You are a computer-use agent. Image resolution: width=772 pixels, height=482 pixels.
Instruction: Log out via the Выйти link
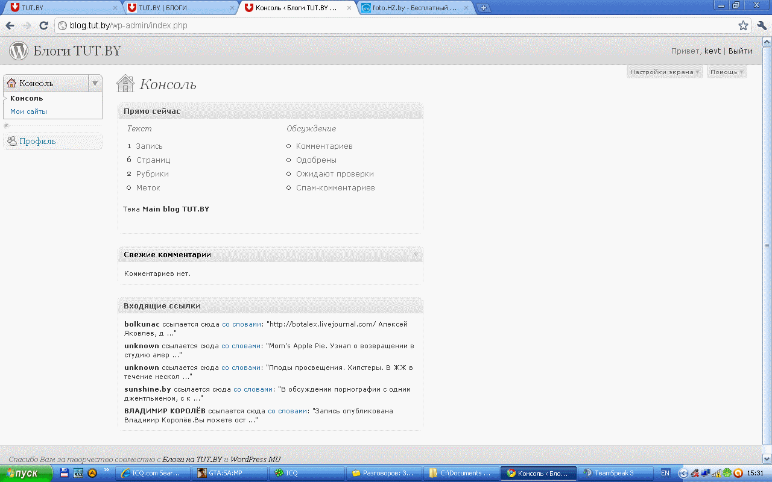point(740,51)
